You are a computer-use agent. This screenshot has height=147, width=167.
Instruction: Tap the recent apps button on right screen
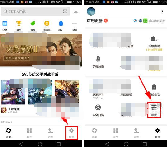pos(145,144)
